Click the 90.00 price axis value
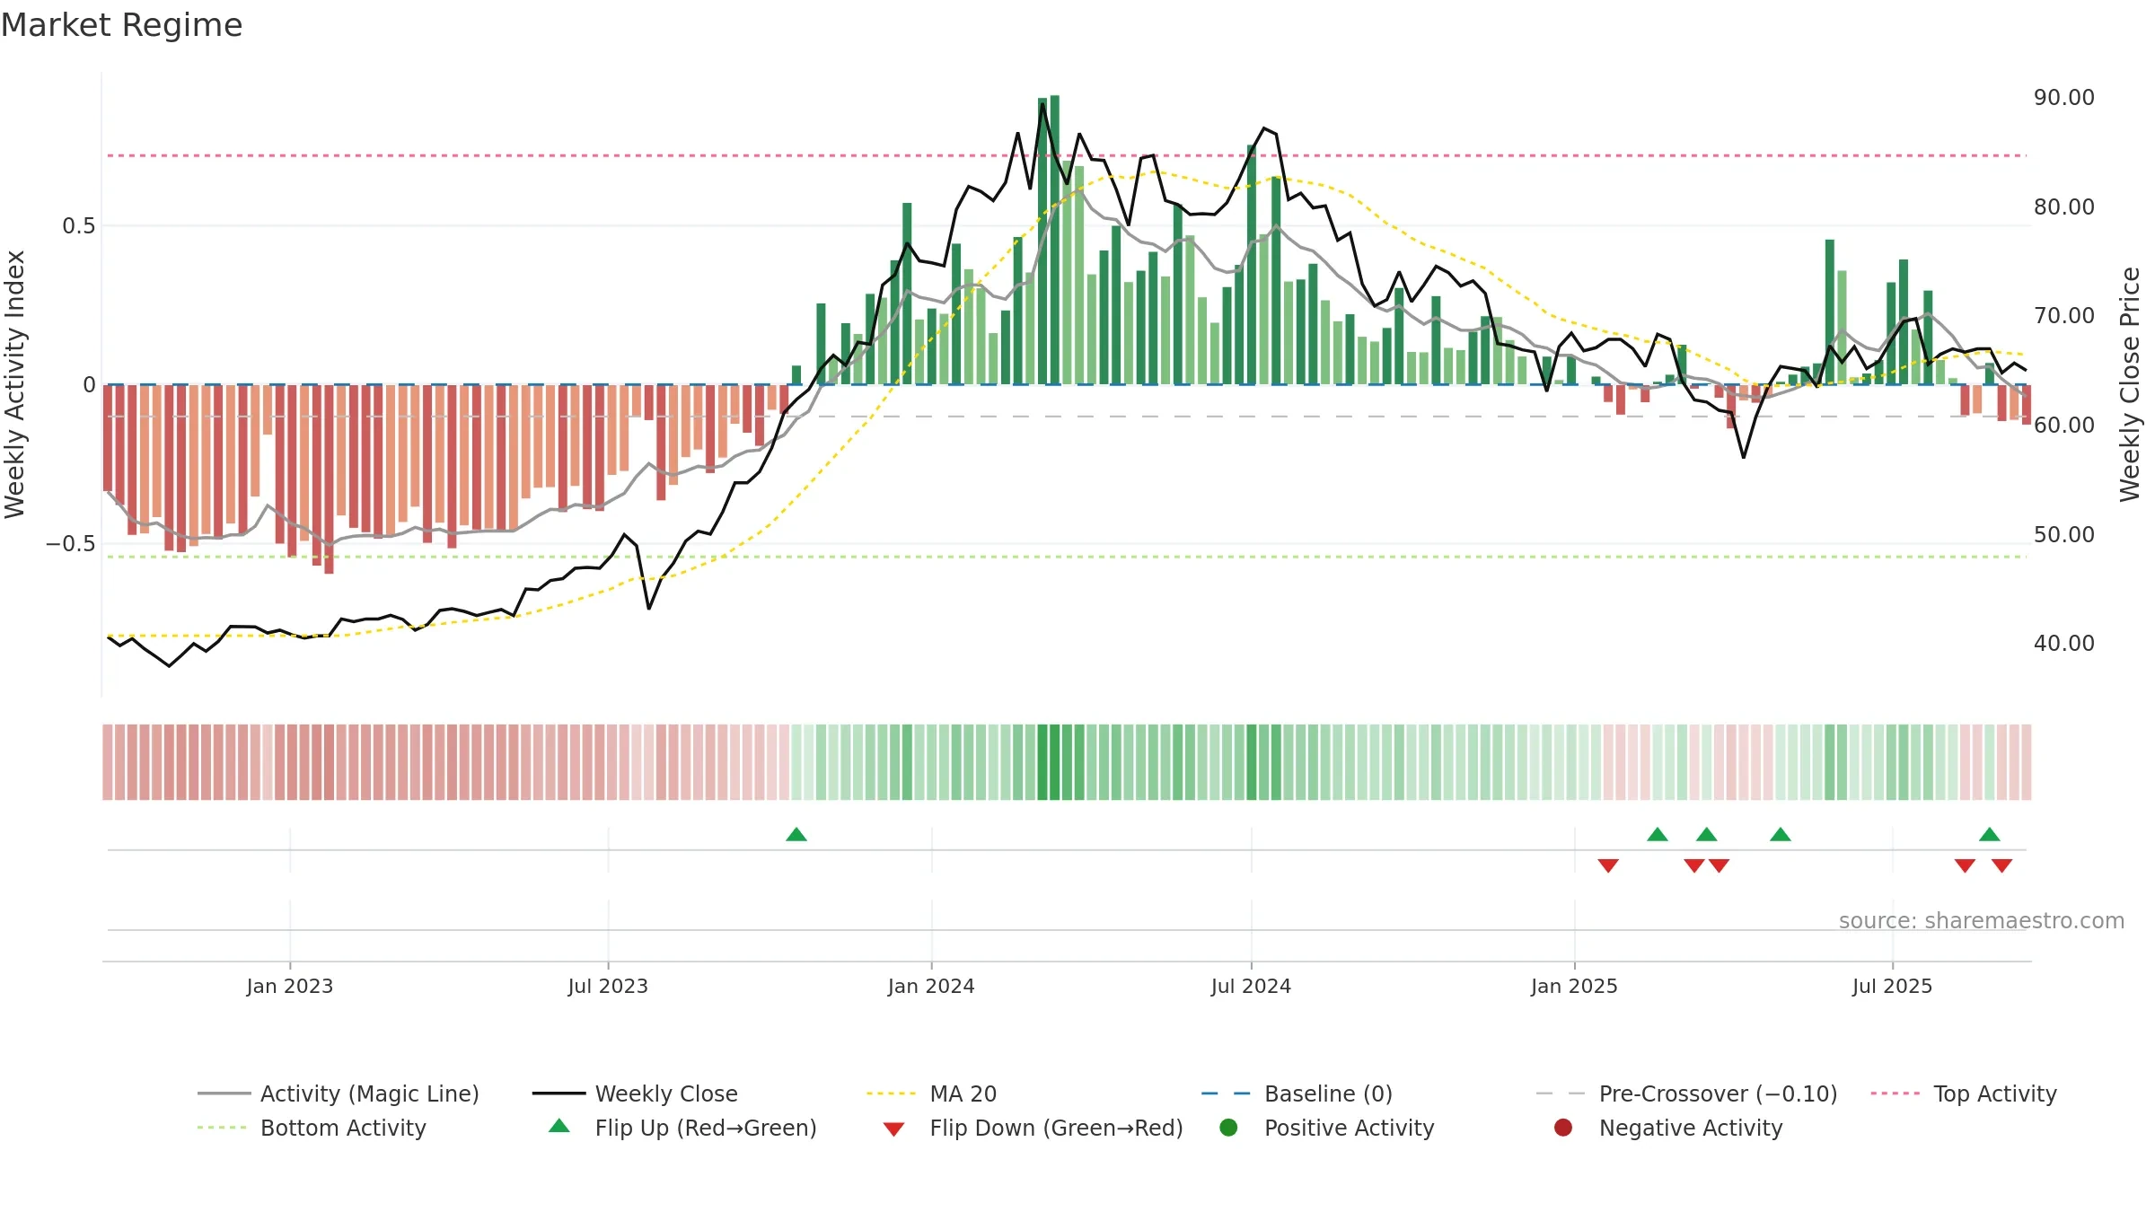The width and height of the screenshot is (2155, 1212). pyautogui.click(x=2064, y=97)
